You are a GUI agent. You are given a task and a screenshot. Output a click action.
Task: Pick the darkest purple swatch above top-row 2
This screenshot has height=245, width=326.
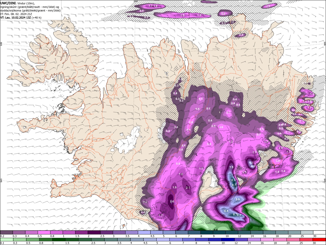[x=94, y=232]
